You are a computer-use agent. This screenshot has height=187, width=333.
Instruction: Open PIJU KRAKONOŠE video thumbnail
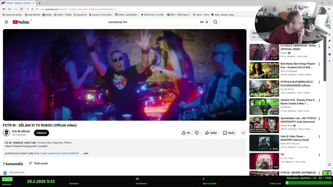click(264, 89)
